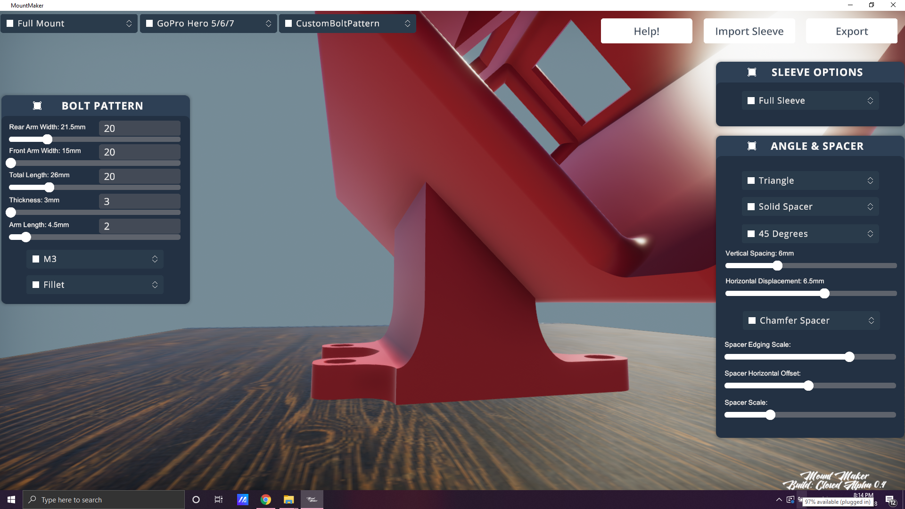Toggle the CustomBoltPattern square marker

288,24
